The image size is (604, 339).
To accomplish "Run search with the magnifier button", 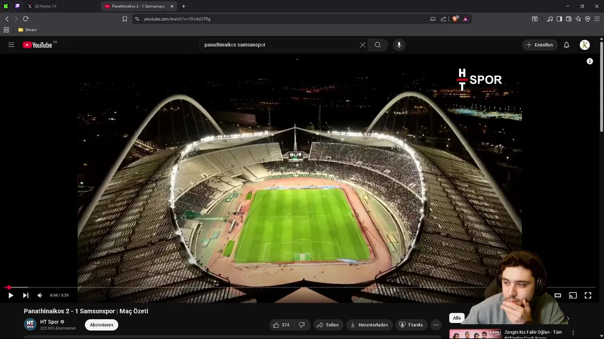I will (x=377, y=45).
